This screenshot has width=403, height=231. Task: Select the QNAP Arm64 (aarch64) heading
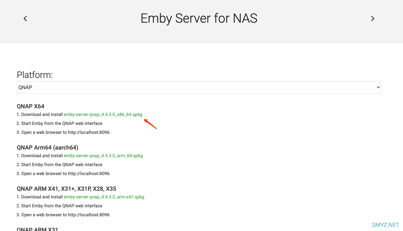(x=47, y=147)
